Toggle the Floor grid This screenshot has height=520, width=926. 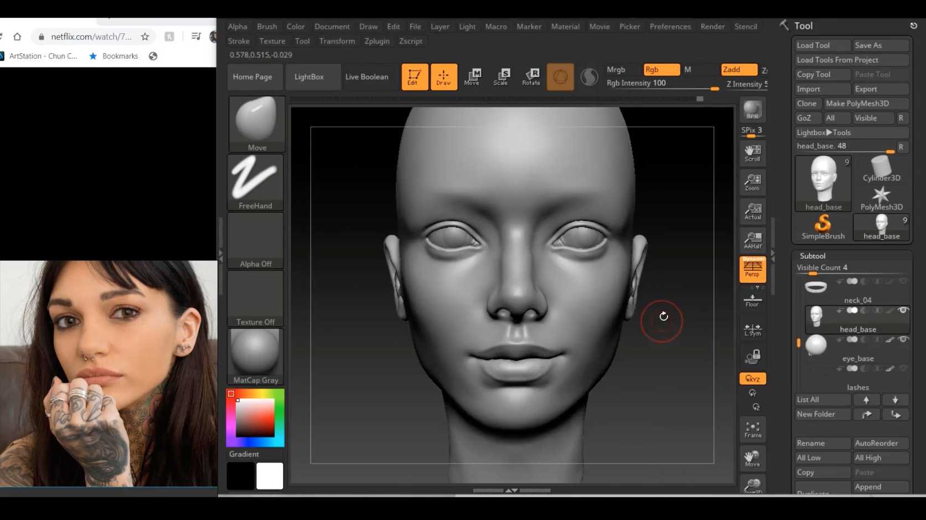click(x=752, y=300)
